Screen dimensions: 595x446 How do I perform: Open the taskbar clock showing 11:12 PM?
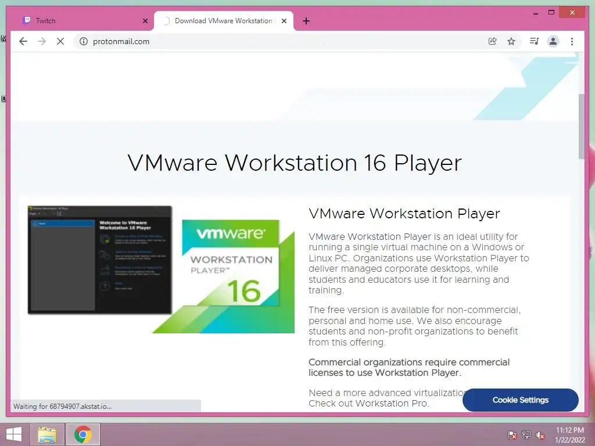click(x=570, y=435)
